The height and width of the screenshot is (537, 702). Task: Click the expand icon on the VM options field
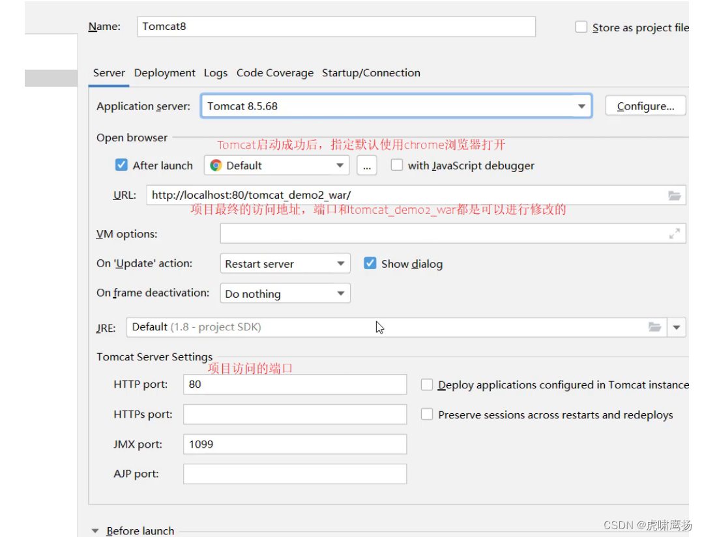pos(675,233)
